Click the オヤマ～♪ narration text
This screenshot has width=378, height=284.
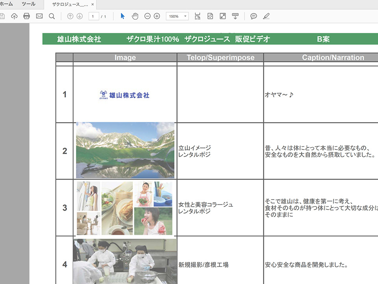tap(279, 95)
